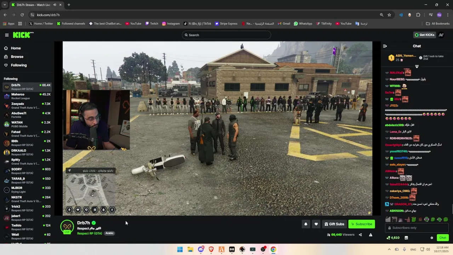Image resolution: width=453 pixels, height=255 pixels.
Task: Open Fahad channel in Following list
Action: coord(27,134)
